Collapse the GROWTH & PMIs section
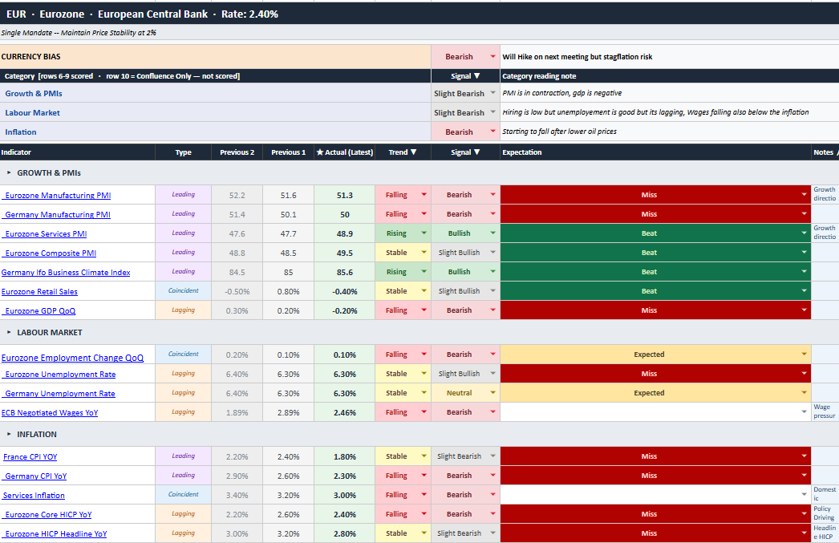Viewport: 839px width, 543px height. [9, 172]
